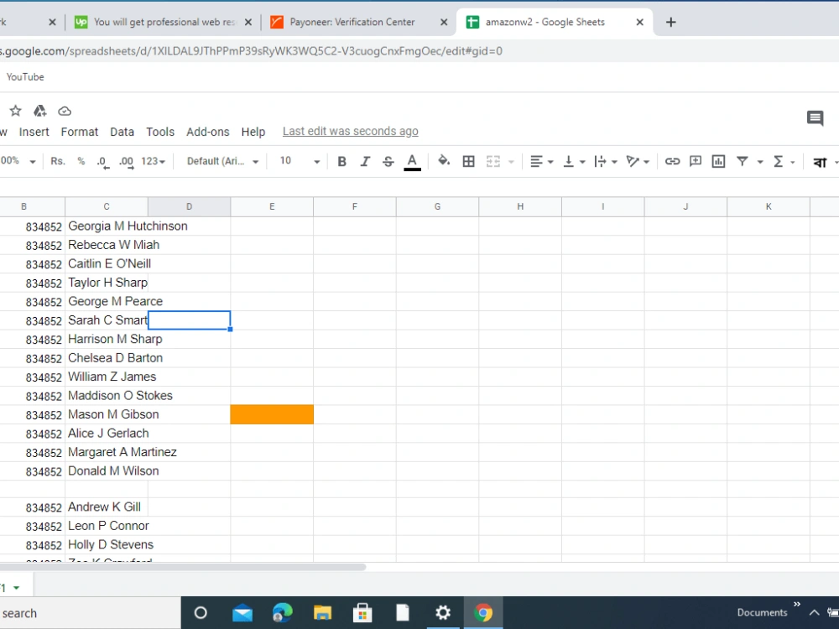
Task: Open the font size 10 dropdown
Action: (300, 161)
